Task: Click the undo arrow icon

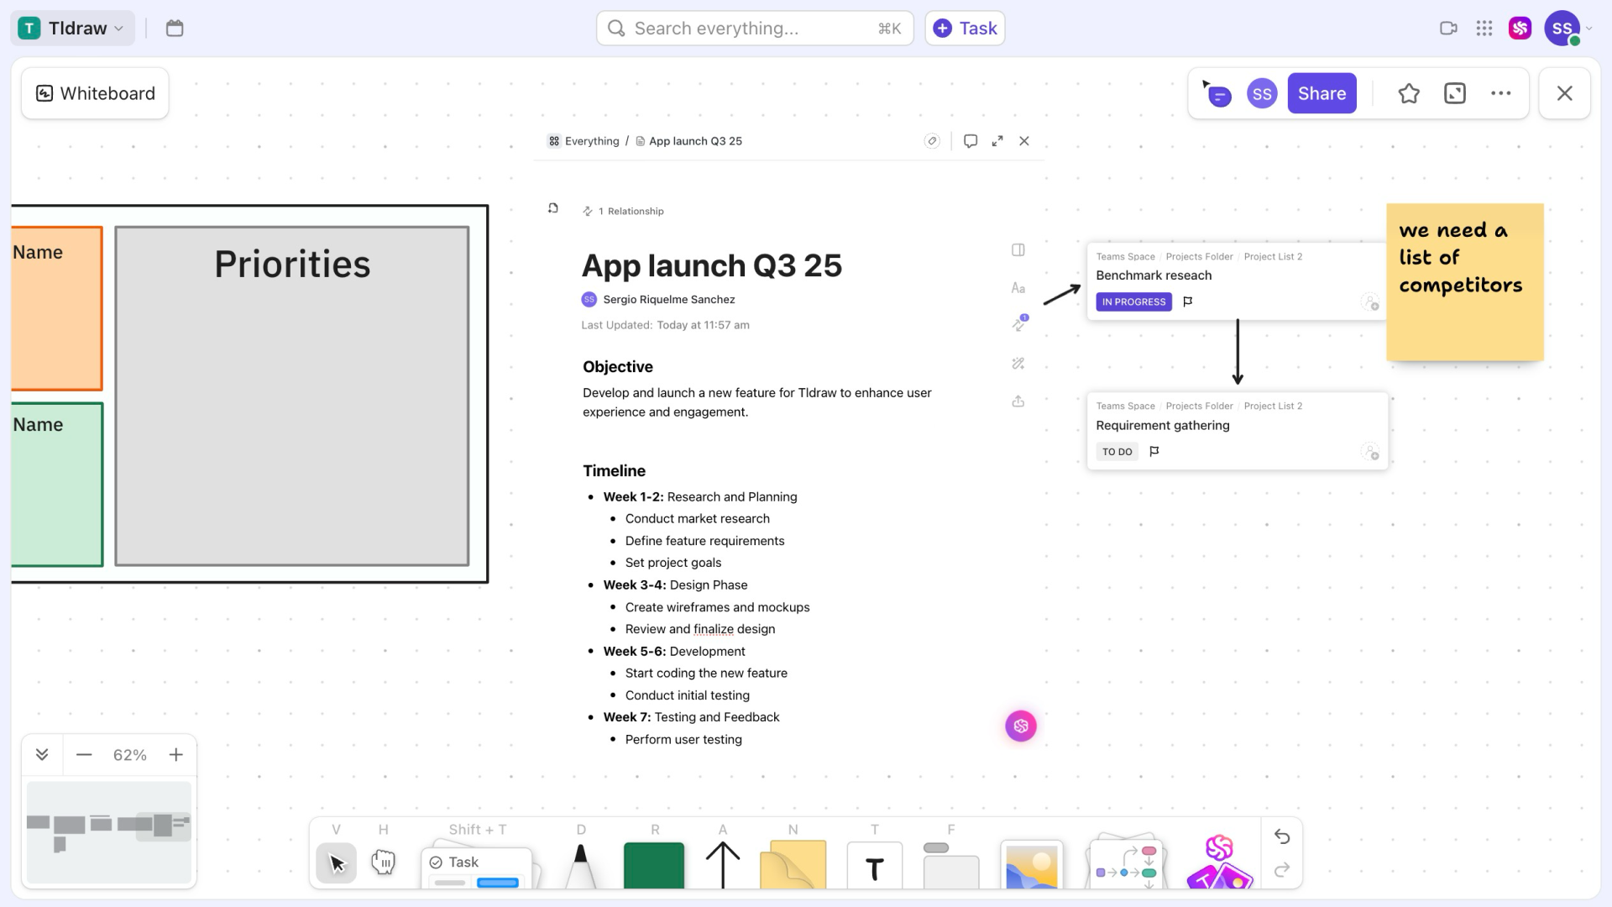Action: click(1281, 836)
